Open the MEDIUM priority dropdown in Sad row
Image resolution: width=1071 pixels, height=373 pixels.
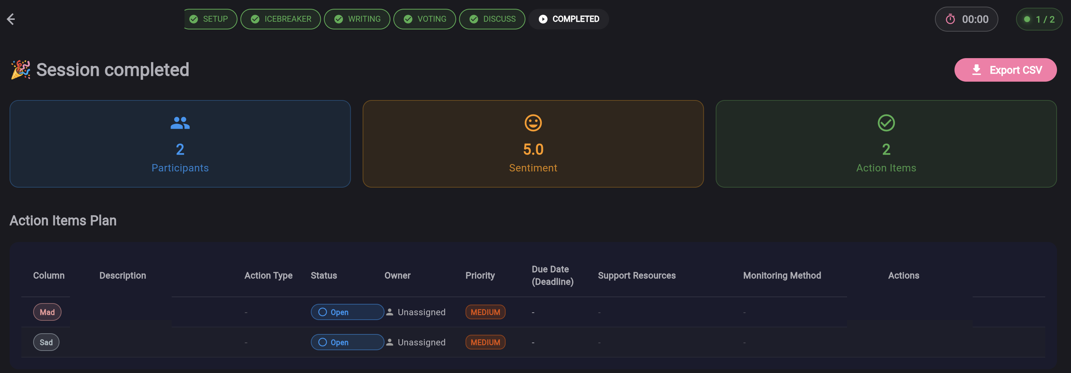485,342
